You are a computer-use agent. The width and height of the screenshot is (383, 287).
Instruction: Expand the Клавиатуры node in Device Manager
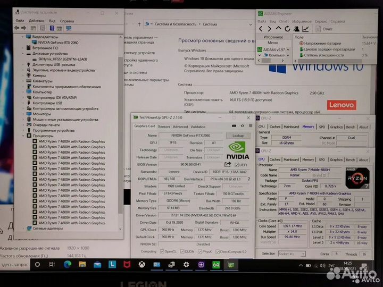pyautogui.click(x=23, y=81)
